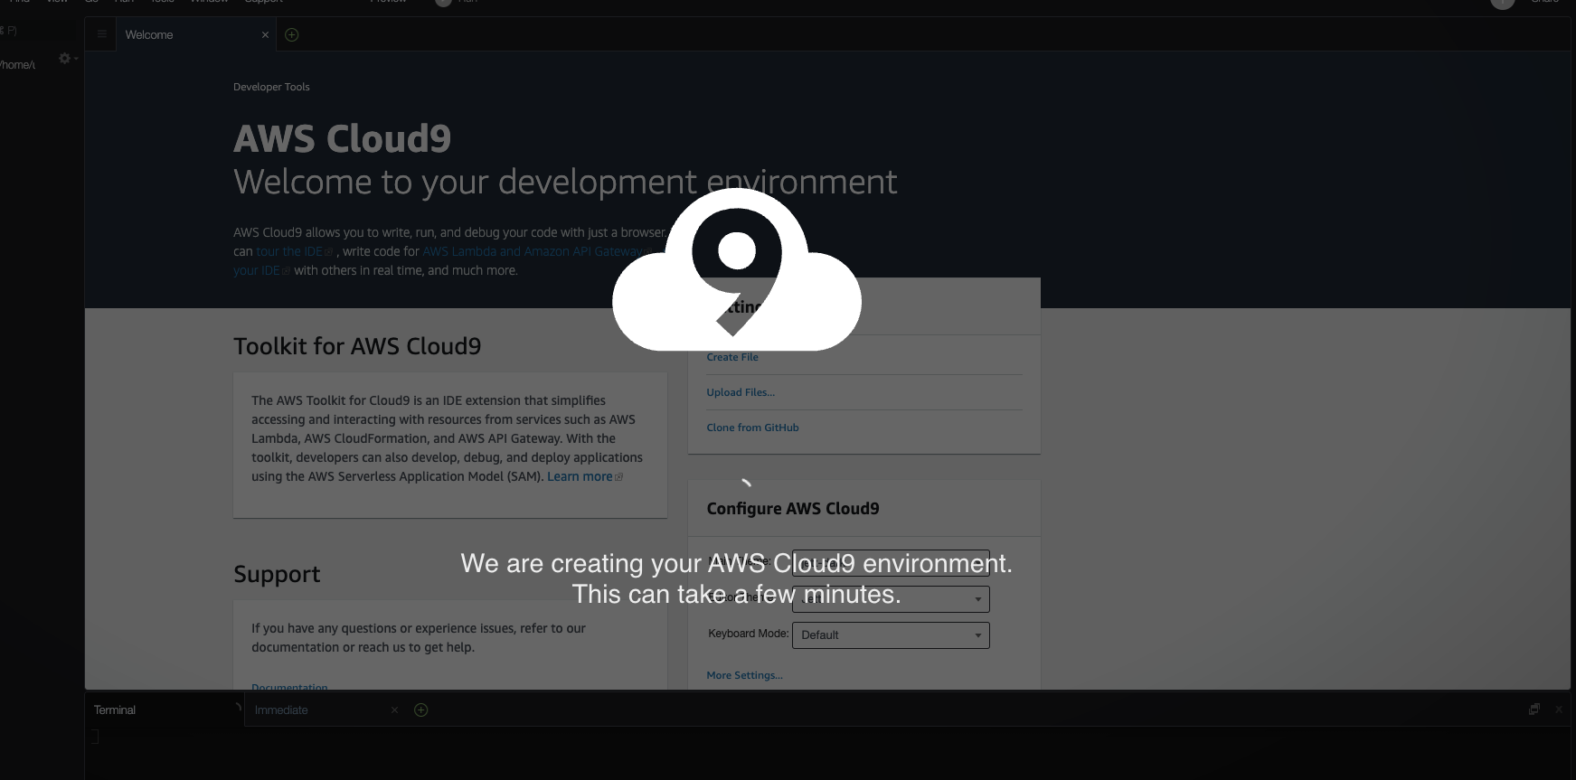The width and height of the screenshot is (1576, 780).
Task: Close the Immediate tab
Action: point(394,710)
